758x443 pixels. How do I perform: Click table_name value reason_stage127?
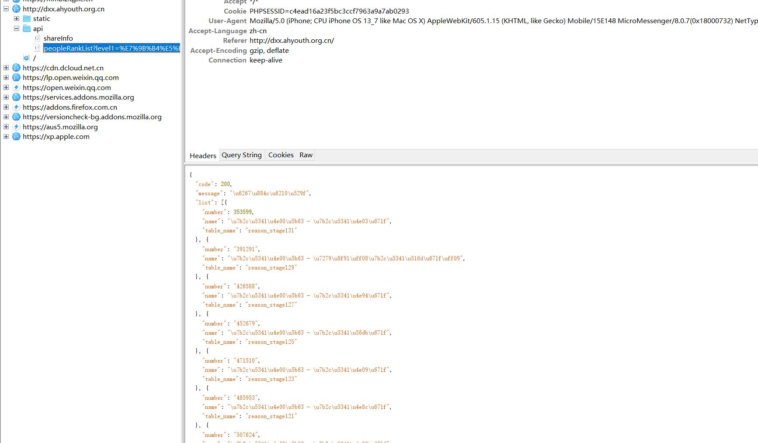271,305
